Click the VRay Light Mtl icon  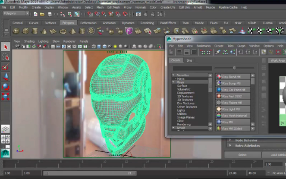click(x=219, y=109)
